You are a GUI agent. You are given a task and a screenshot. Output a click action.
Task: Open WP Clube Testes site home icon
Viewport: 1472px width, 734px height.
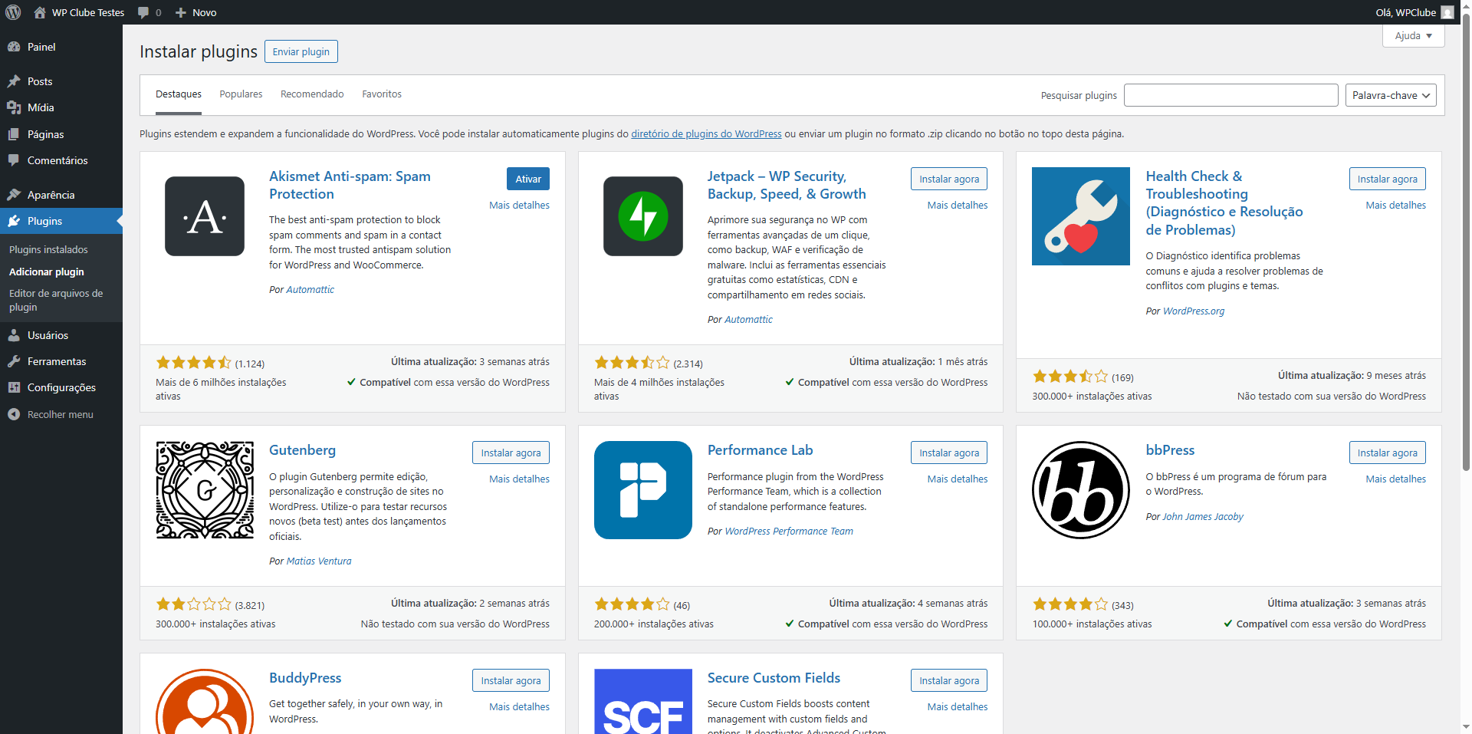click(40, 12)
